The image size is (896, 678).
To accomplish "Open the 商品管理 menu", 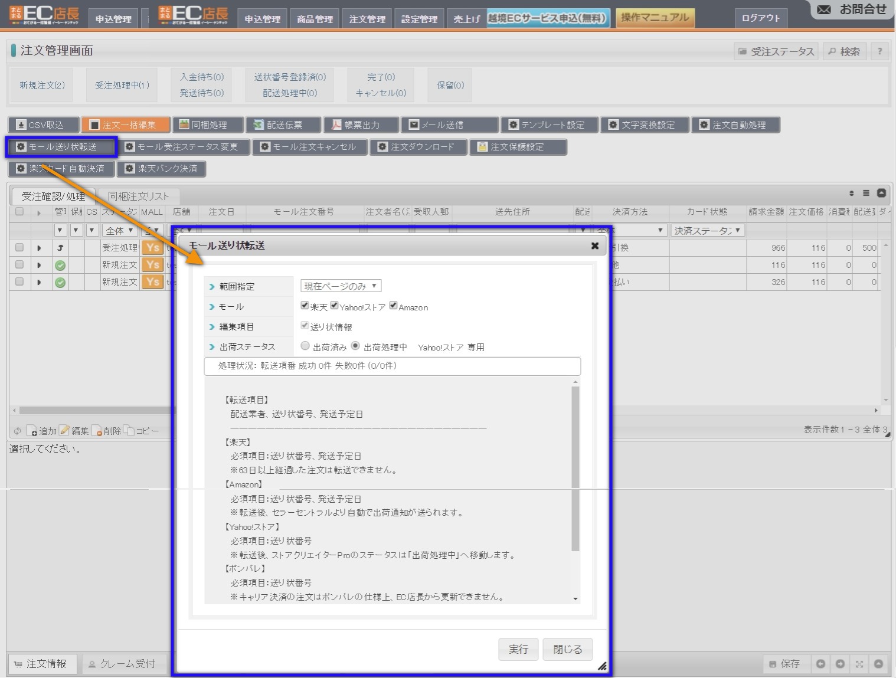I will pyautogui.click(x=315, y=19).
